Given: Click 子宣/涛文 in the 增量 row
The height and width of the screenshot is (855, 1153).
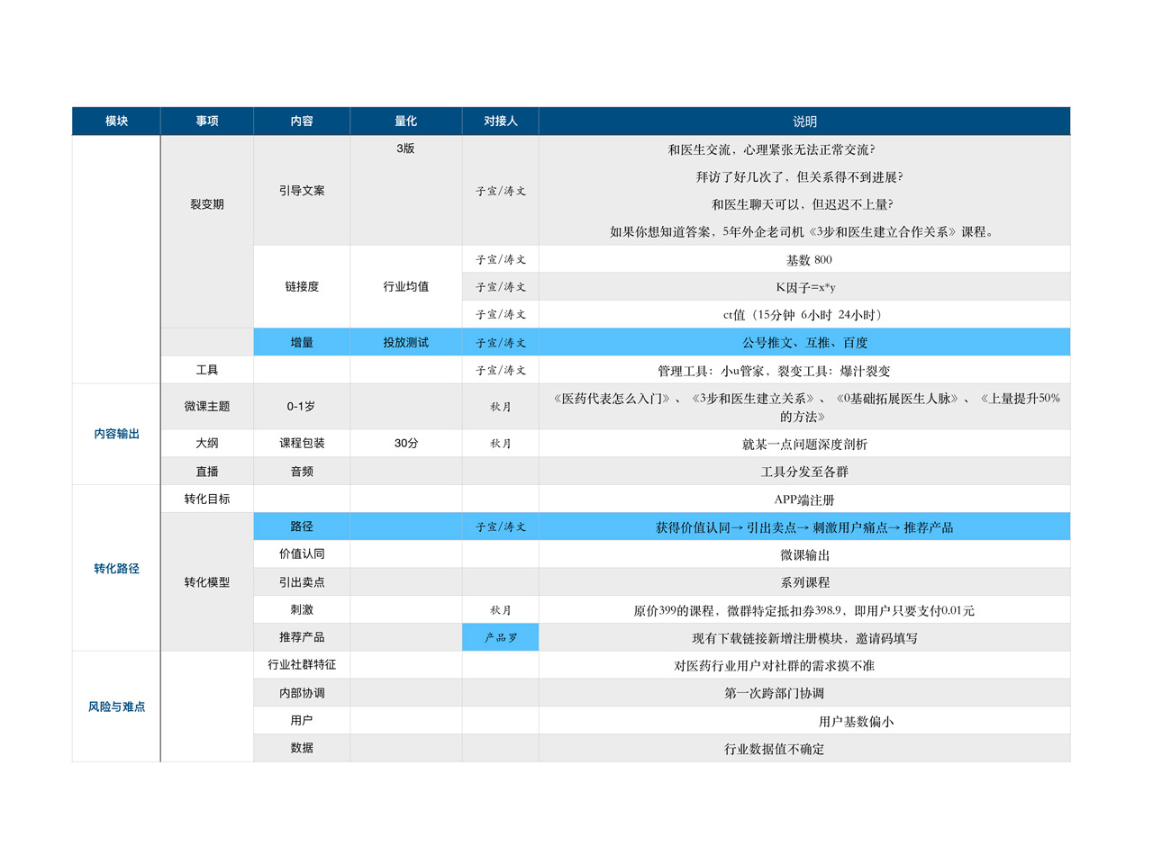Looking at the screenshot, I should coord(501,342).
